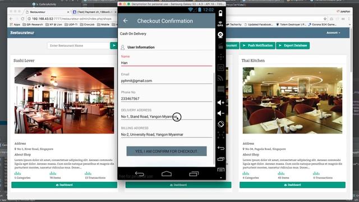Click the Email field with pphmit@gmail.com

[167, 81]
